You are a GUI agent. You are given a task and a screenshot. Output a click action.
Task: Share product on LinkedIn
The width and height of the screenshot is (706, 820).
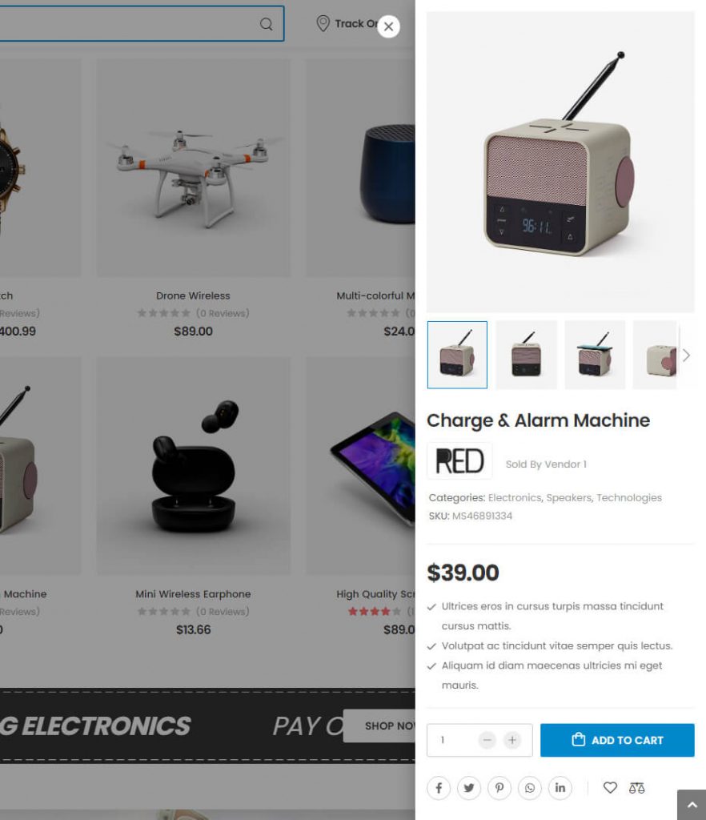[560, 788]
